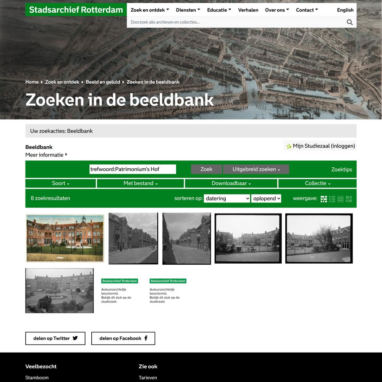Open the first copyright-protected placeholder result

[120, 291]
